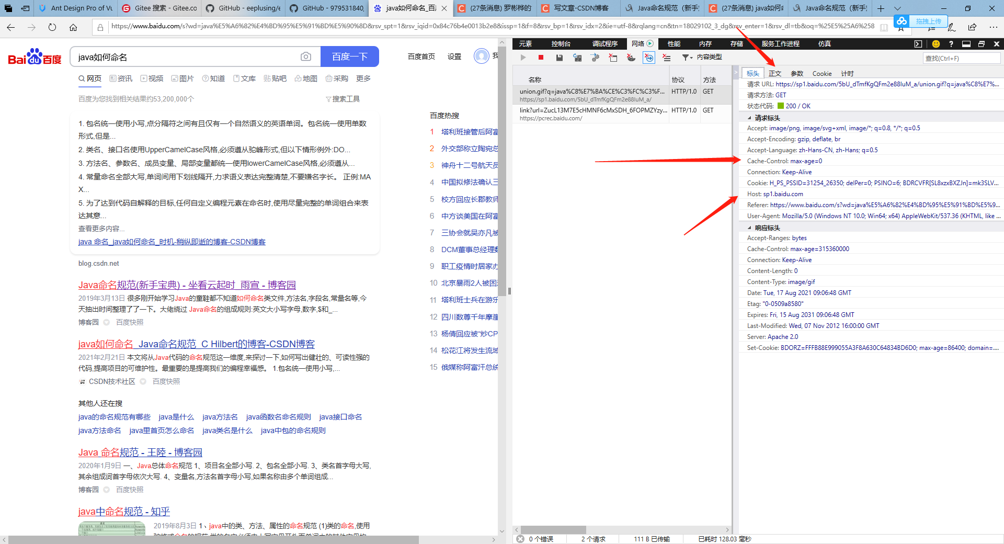The image size is (1004, 544).
Task: Click related search java方法名
Action: [220, 417]
